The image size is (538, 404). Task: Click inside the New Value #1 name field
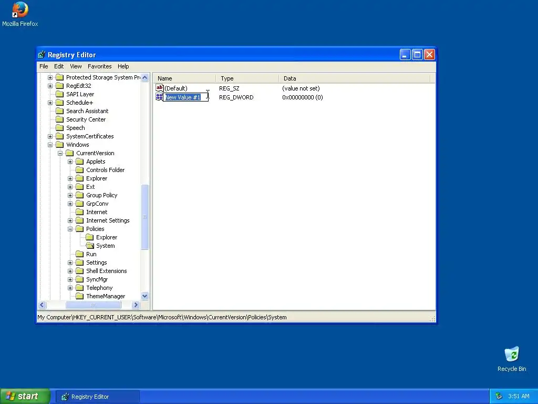185,97
